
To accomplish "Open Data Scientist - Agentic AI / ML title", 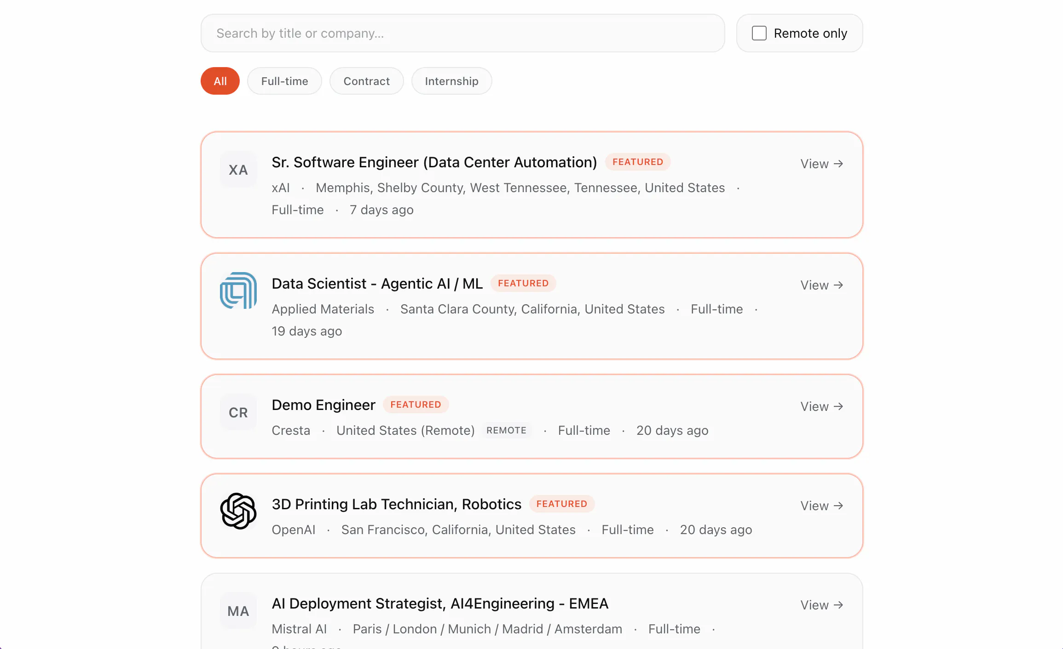I will 377,284.
